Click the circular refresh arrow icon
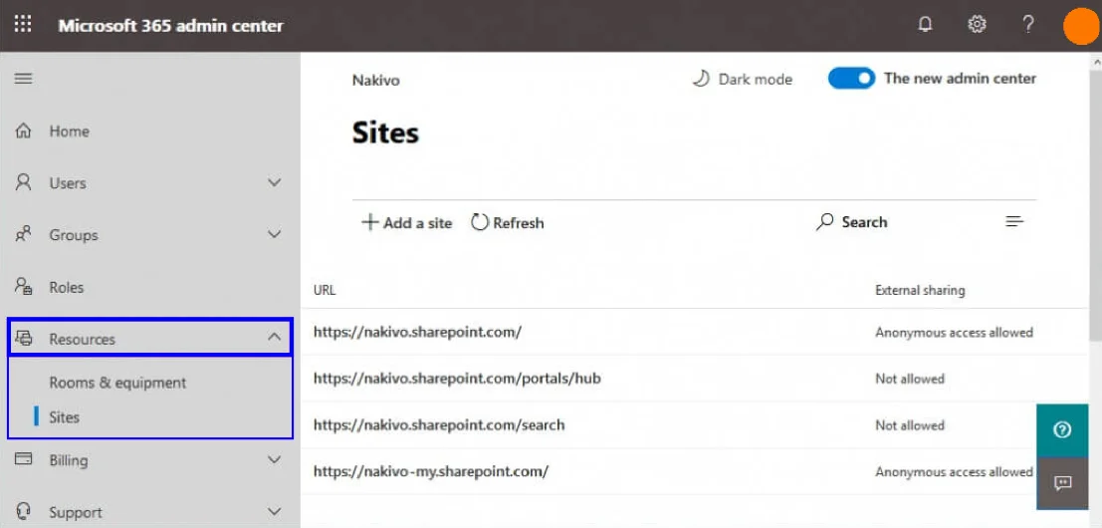This screenshot has height=528, width=1102. tap(479, 223)
